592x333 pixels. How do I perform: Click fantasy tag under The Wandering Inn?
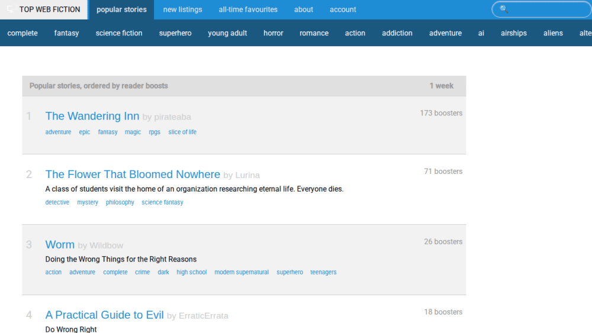(x=108, y=132)
